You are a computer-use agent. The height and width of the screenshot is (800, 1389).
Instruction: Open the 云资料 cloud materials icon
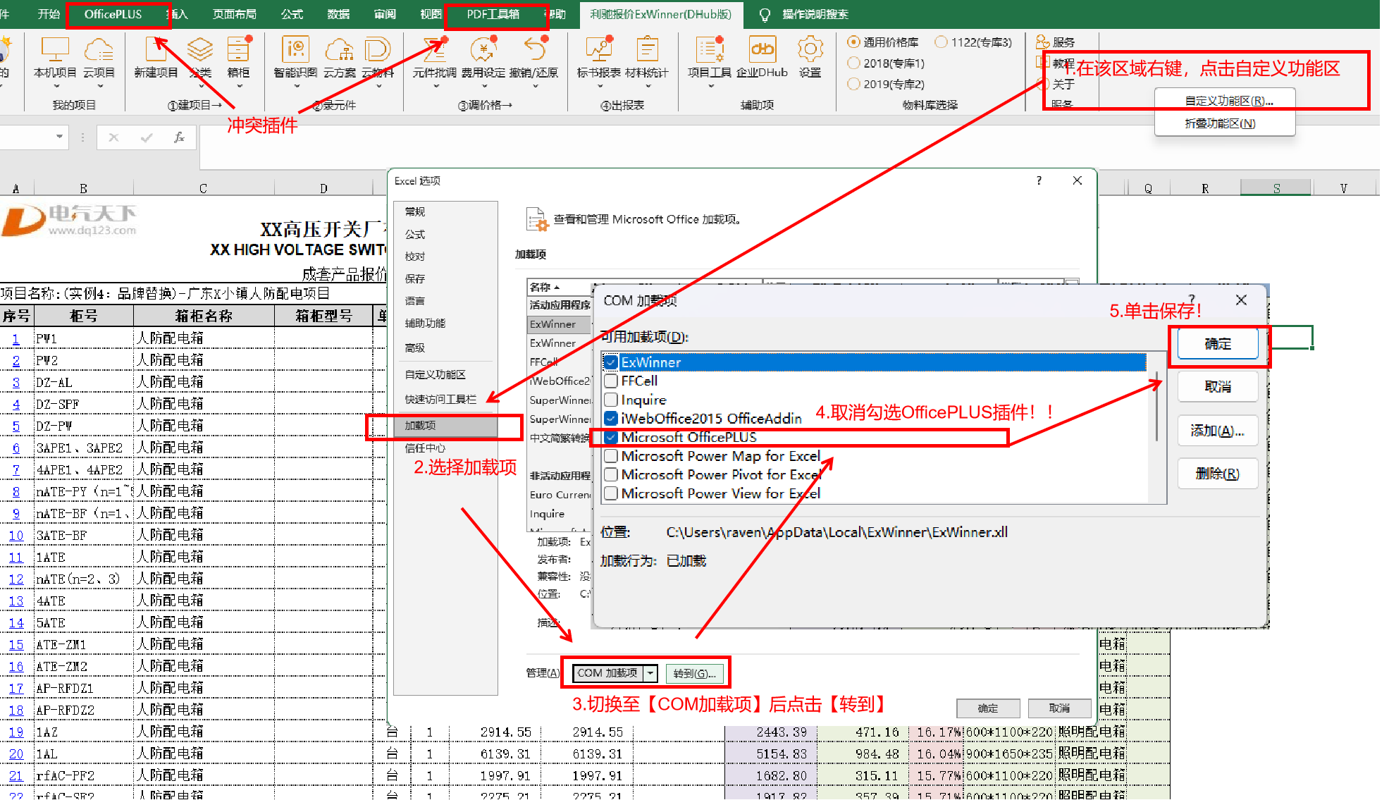[378, 50]
